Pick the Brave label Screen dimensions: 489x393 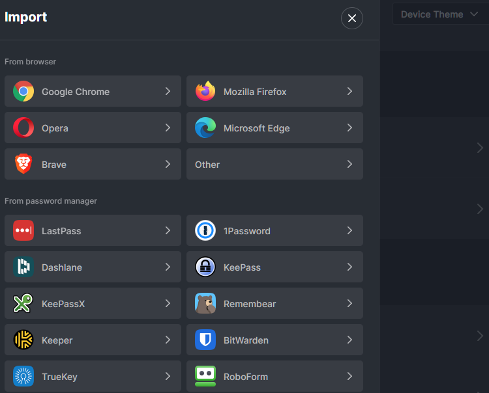click(x=54, y=165)
